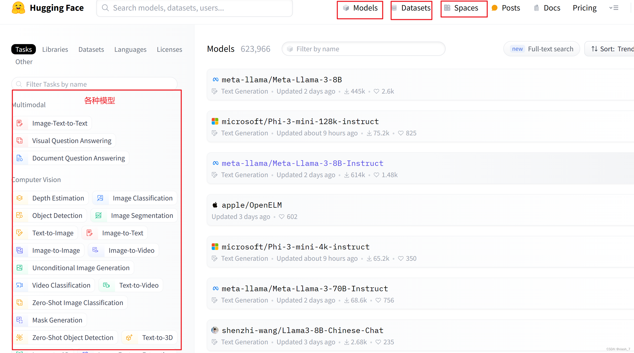Viewport: 634px width, 353px height.
Task: Click the Filter Tasks by name field
Action: [x=95, y=84]
